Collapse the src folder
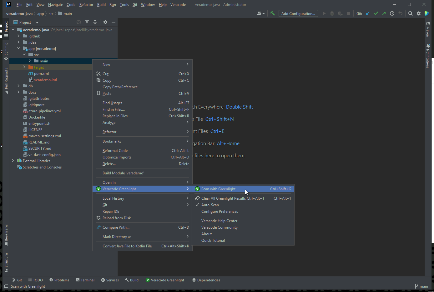Viewport: 434px width, 292px height. click(x=24, y=55)
